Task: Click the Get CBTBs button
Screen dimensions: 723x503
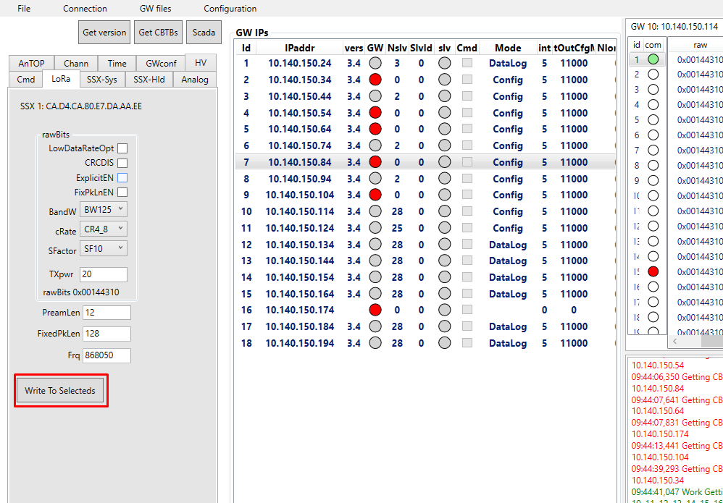Action: [x=158, y=33]
